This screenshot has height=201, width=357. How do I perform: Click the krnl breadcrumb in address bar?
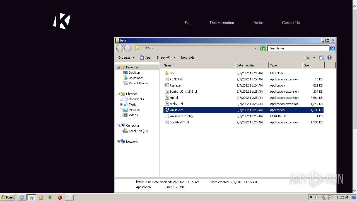148,48
